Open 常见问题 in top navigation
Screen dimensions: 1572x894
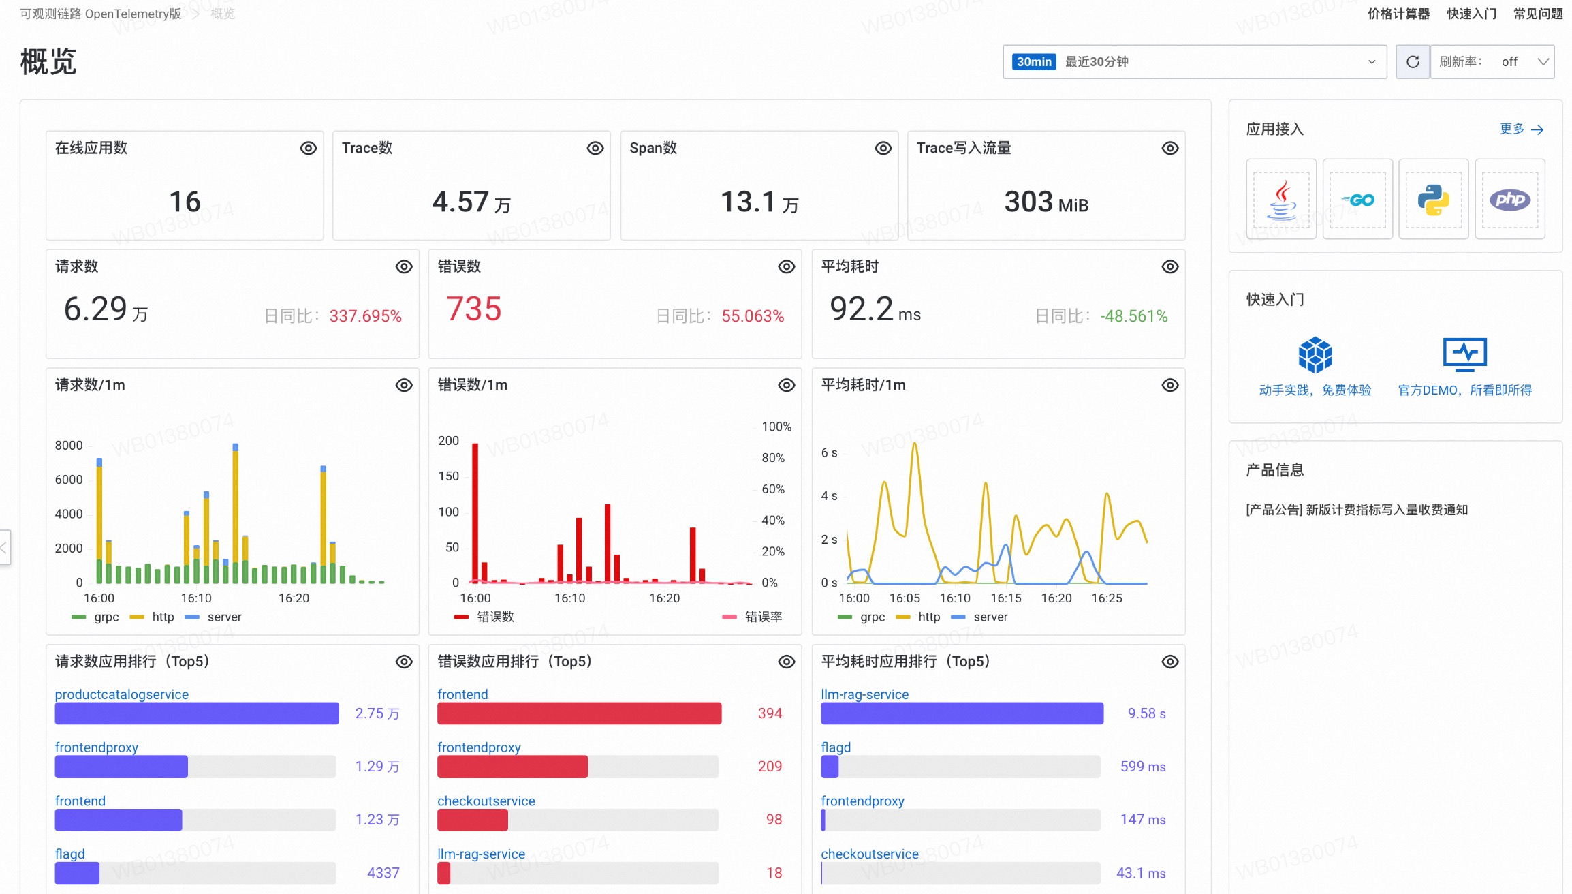coord(1538,14)
